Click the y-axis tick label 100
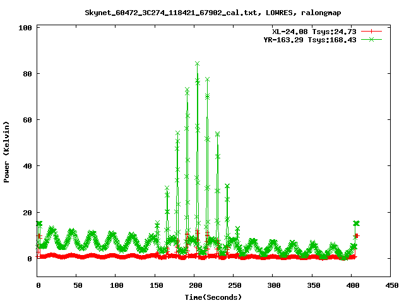404x303 pixels. tap(25, 28)
